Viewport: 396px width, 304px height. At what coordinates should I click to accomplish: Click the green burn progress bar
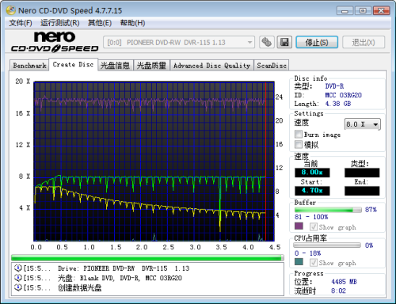click(x=147, y=258)
